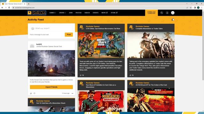
Task: Open the GTA Online Mercenaries artwork
Action: pyautogui.click(x=101, y=45)
